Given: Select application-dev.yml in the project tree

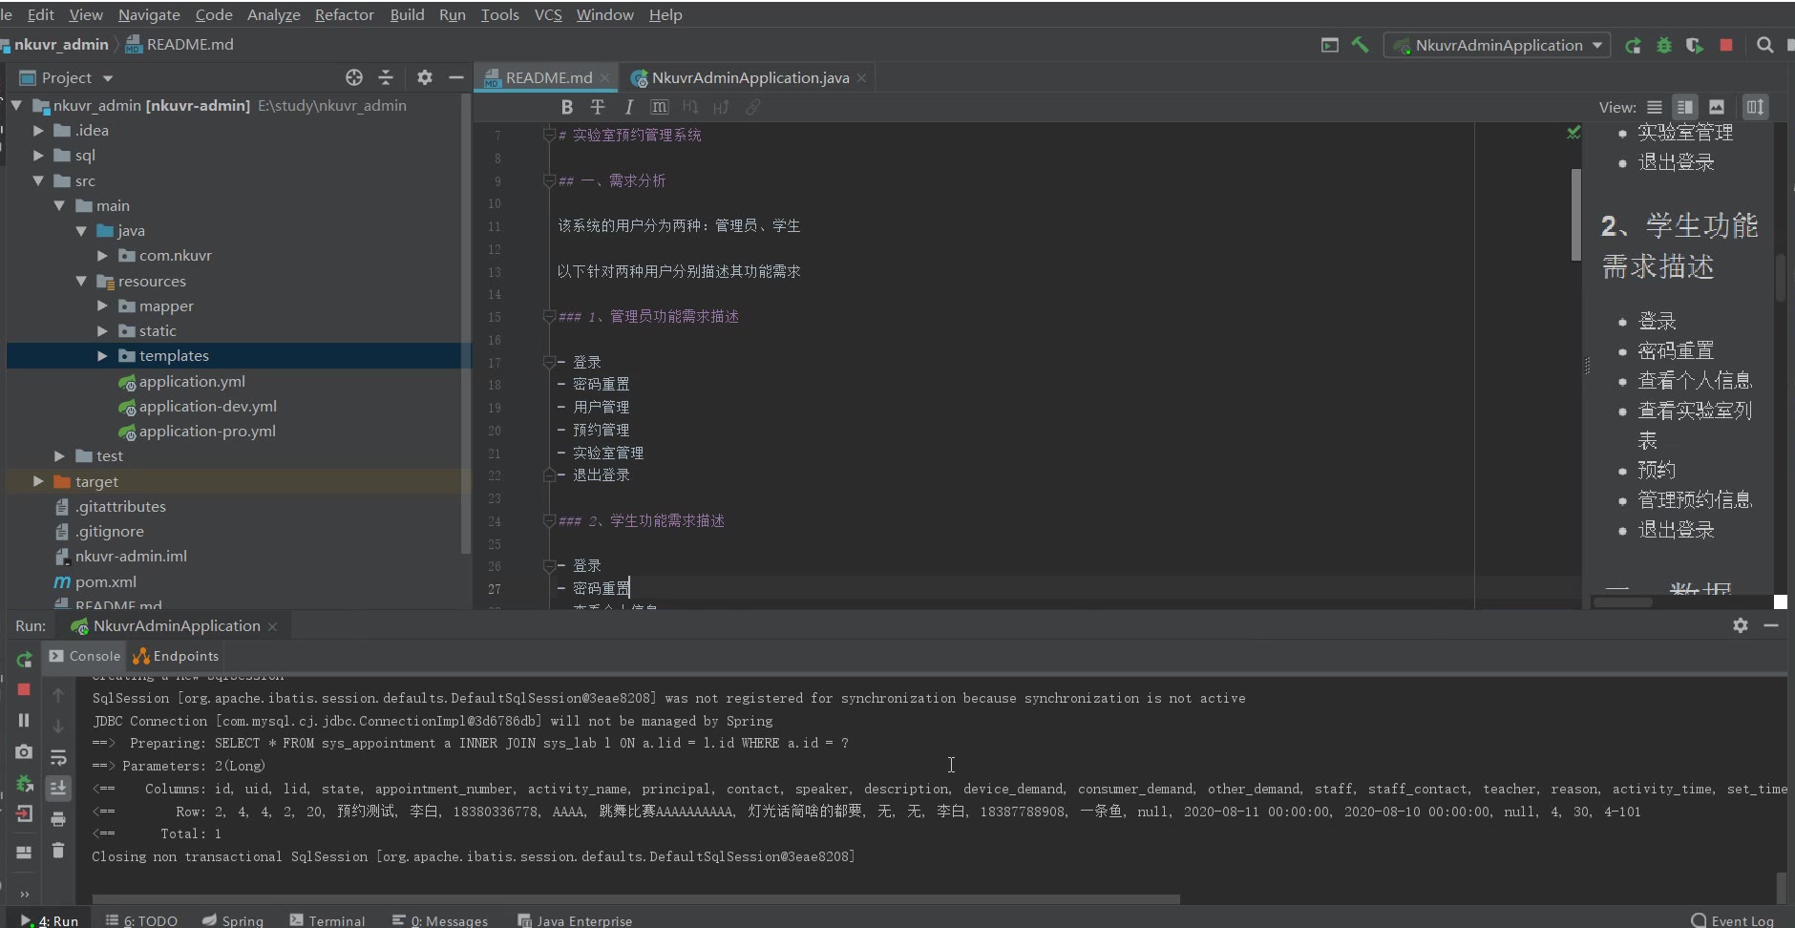Looking at the screenshot, I should (207, 406).
